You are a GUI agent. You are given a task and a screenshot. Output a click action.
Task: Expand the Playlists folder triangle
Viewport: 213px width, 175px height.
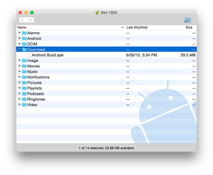point(20,88)
